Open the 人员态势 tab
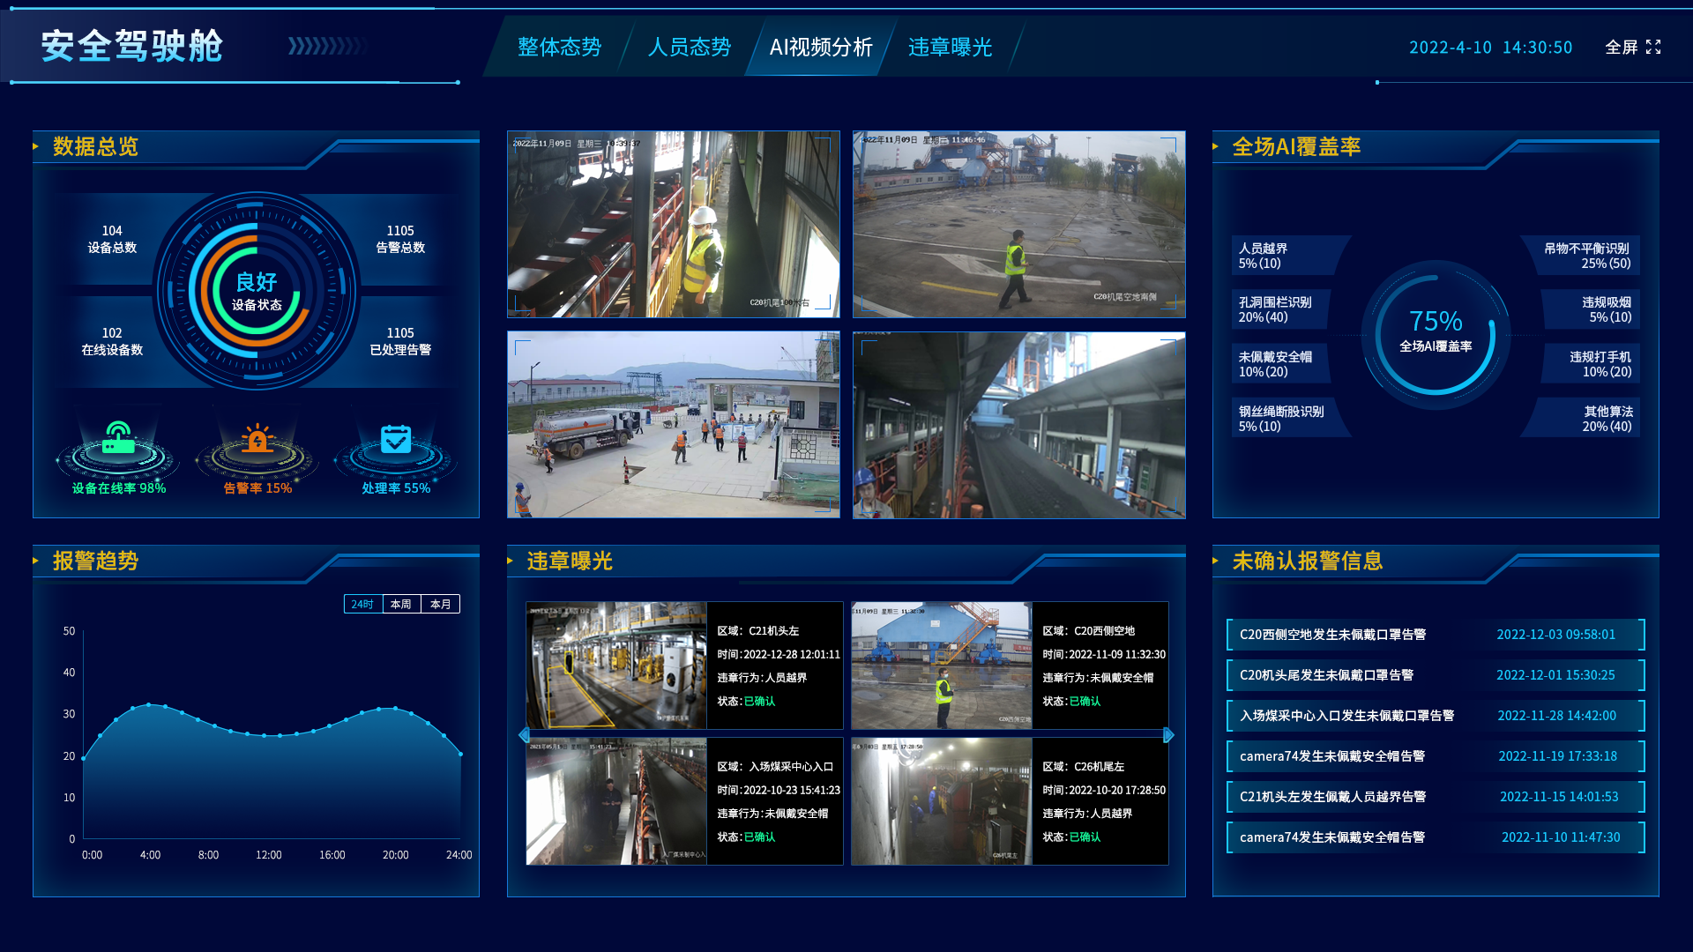The width and height of the screenshot is (1693, 952). click(690, 48)
